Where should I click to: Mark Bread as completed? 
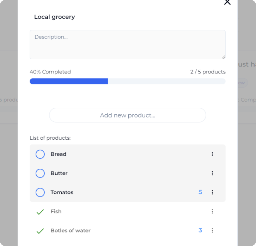coord(40,154)
